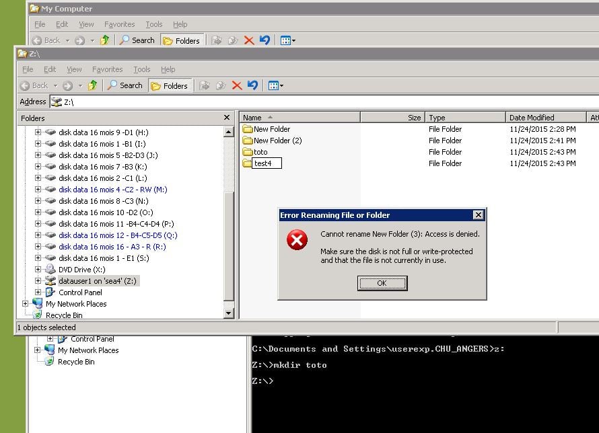Select disk data 16 mois 12 - B4-C5-D5 (Q:)
This screenshot has width=599, height=433.
coord(118,235)
